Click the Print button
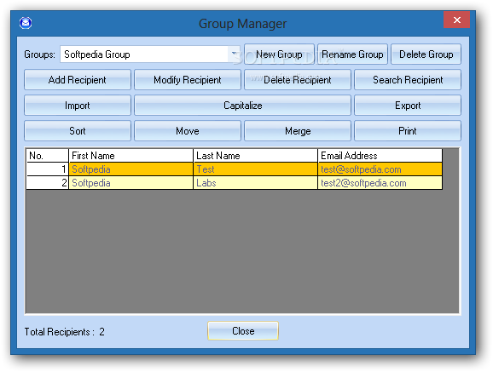Image resolution: width=493 pixels, height=372 pixels. pyautogui.click(x=408, y=130)
